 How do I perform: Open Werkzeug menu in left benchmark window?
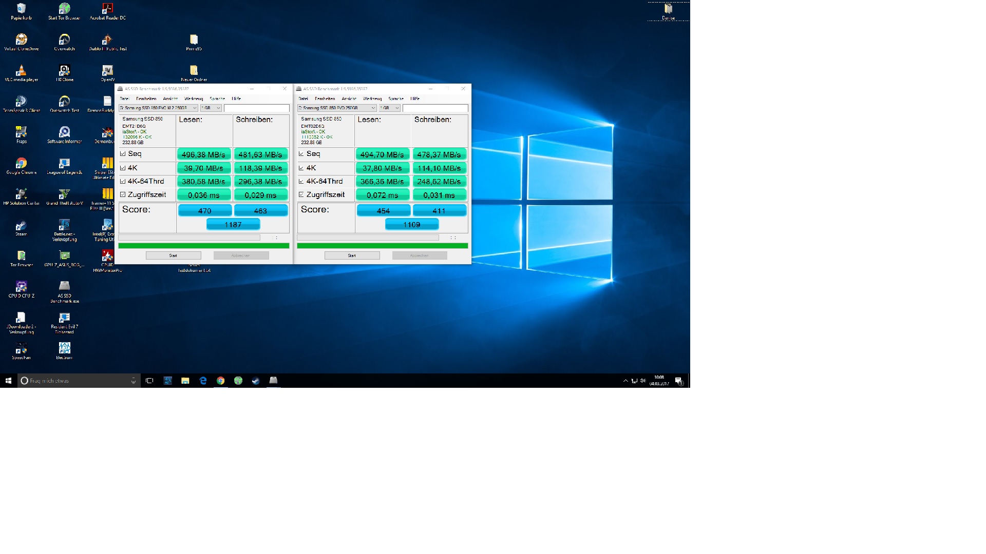194,98
